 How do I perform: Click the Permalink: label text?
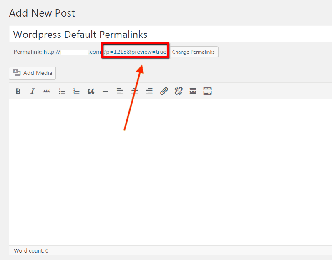pyautogui.click(x=28, y=52)
